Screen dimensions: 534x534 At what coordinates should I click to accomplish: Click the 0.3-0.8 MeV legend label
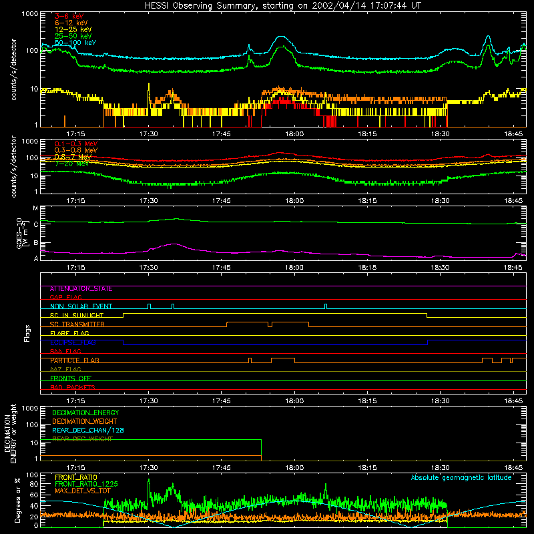76,150
